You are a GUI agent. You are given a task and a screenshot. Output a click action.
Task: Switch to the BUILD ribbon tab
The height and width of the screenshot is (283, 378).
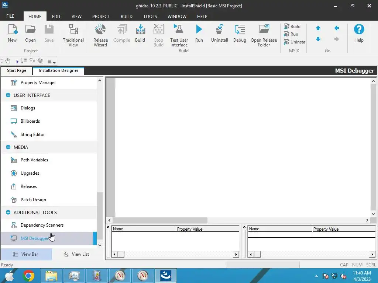tap(127, 16)
